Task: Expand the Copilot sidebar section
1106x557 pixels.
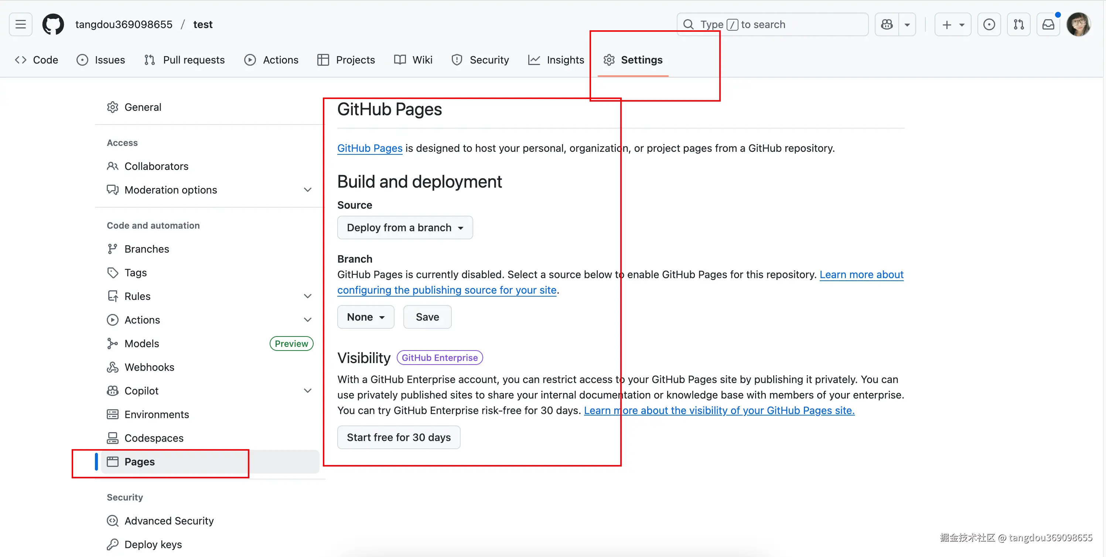Action: [307, 391]
